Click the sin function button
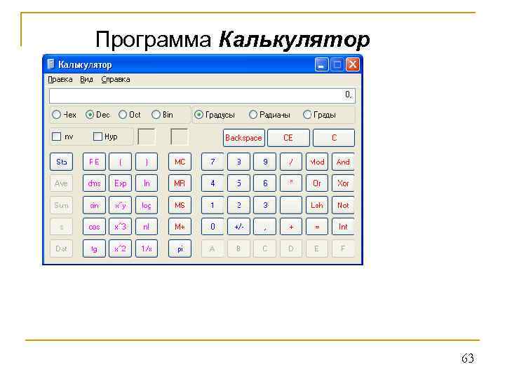This screenshot has width=505, height=378. (x=94, y=205)
